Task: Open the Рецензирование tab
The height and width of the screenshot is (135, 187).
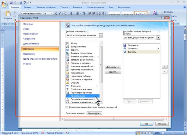Action: click(96, 7)
